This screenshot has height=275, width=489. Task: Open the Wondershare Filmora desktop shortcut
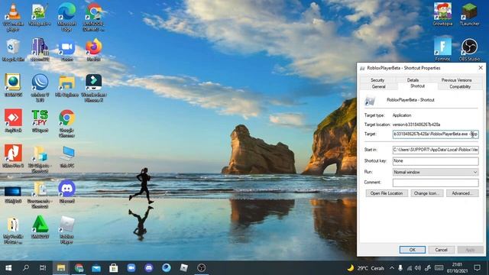pos(93,89)
